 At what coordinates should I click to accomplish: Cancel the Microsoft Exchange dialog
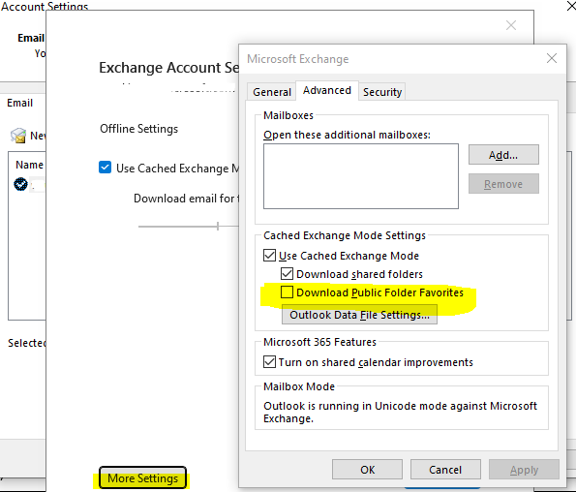tap(445, 469)
